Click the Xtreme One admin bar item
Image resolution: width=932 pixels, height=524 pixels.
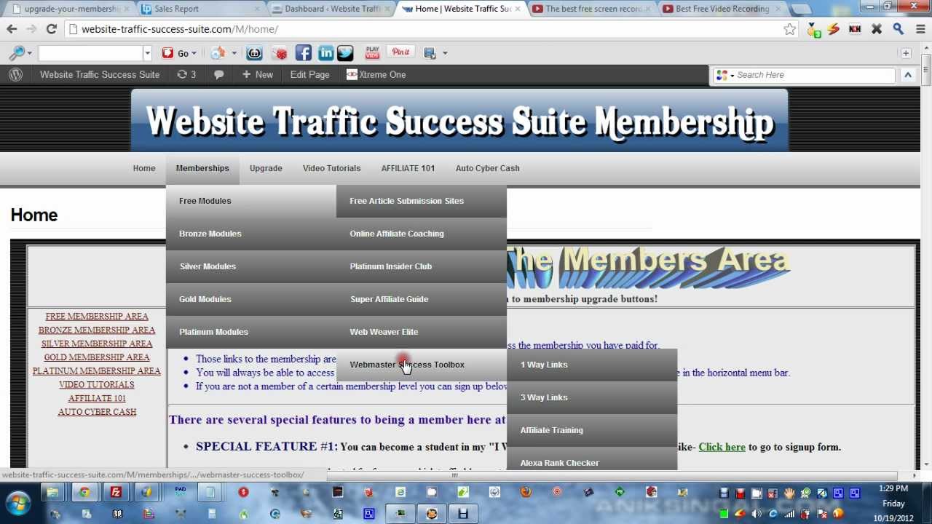pyautogui.click(x=376, y=74)
